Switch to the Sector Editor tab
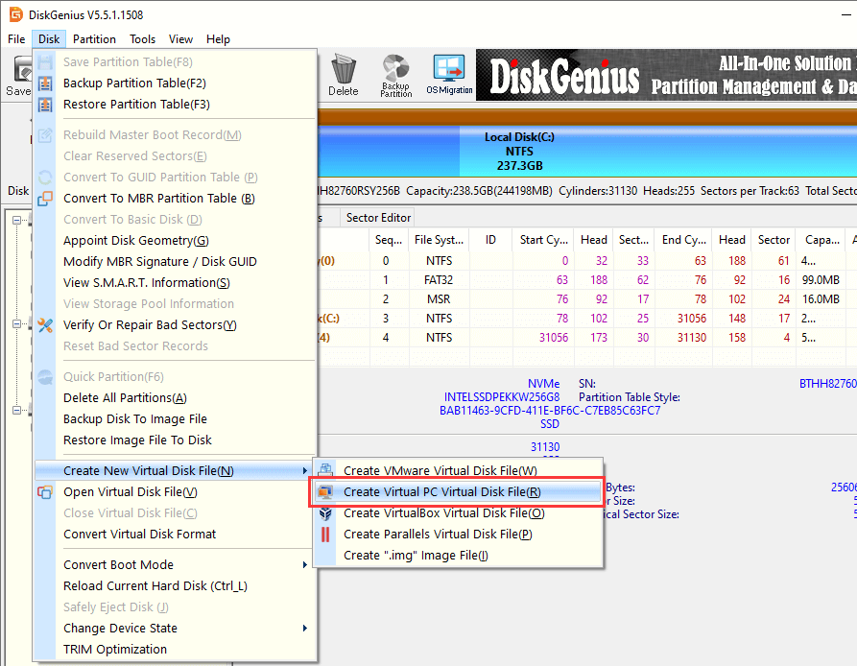Image resolution: width=857 pixels, height=666 pixels. tap(378, 218)
